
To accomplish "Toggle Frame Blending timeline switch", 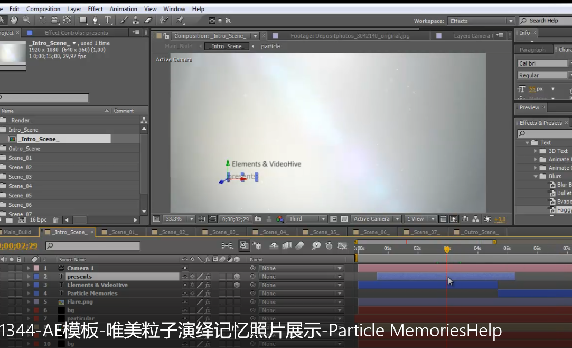I will point(287,246).
